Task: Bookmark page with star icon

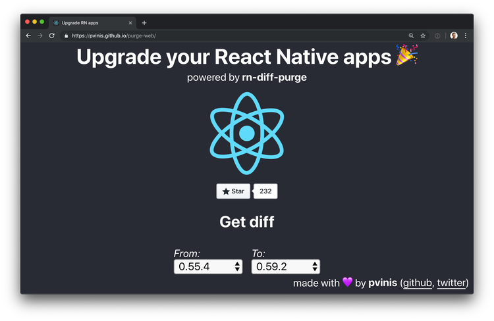Action: (423, 36)
